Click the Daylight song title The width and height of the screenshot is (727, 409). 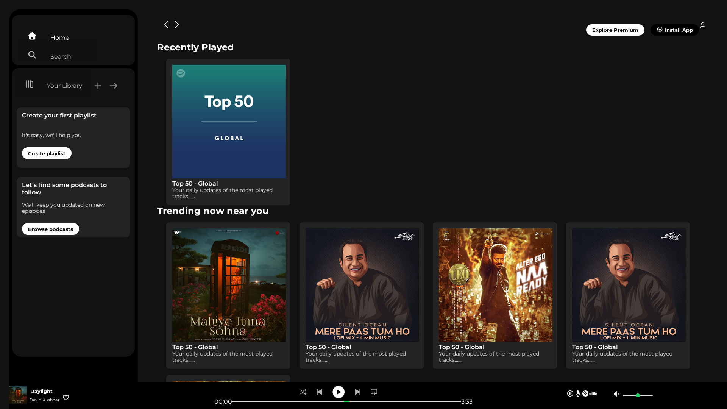click(x=41, y=391)
